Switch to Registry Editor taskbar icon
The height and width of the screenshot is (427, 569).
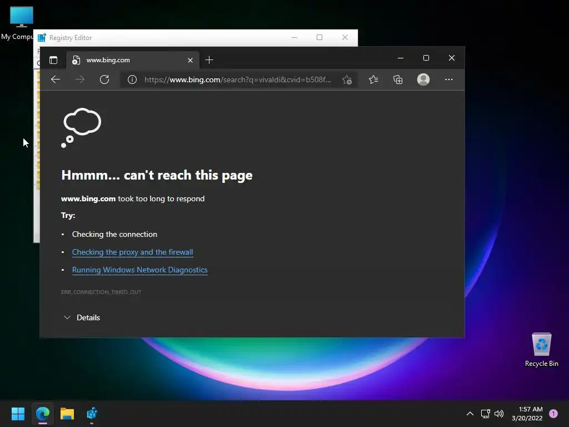coord(92,414)
